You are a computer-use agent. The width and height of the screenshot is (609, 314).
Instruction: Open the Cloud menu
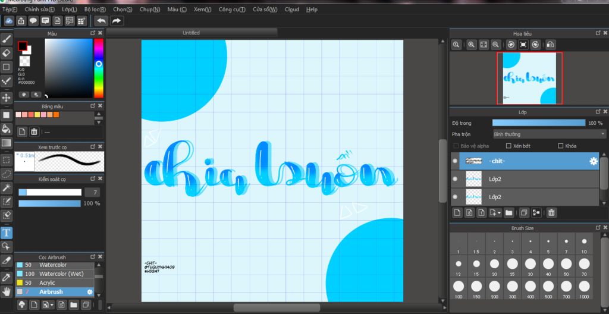[291, 10]
